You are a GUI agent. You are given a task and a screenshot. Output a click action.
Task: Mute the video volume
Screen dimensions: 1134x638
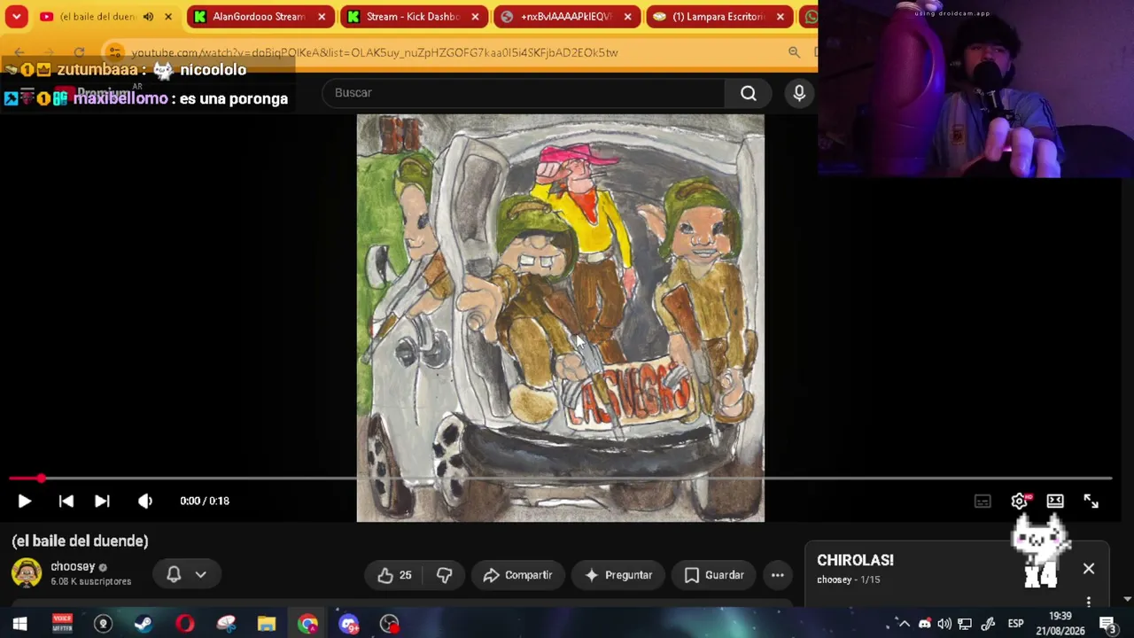point(145,501)
